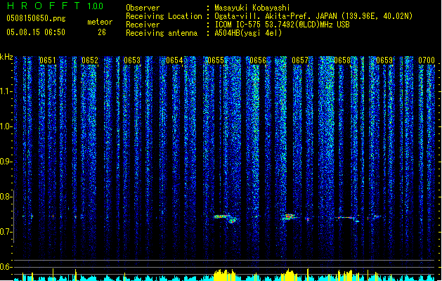Click the 0652 time marker
This screenshot has width=442, height=281.
coord(90,60)
